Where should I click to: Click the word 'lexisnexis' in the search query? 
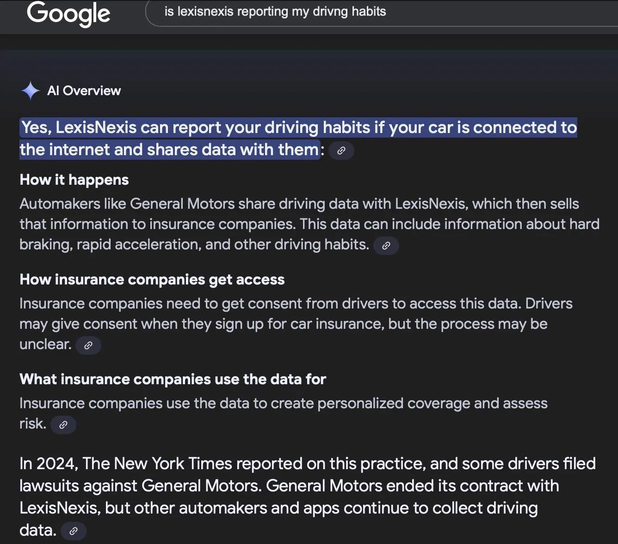click(x=205, y=12)
